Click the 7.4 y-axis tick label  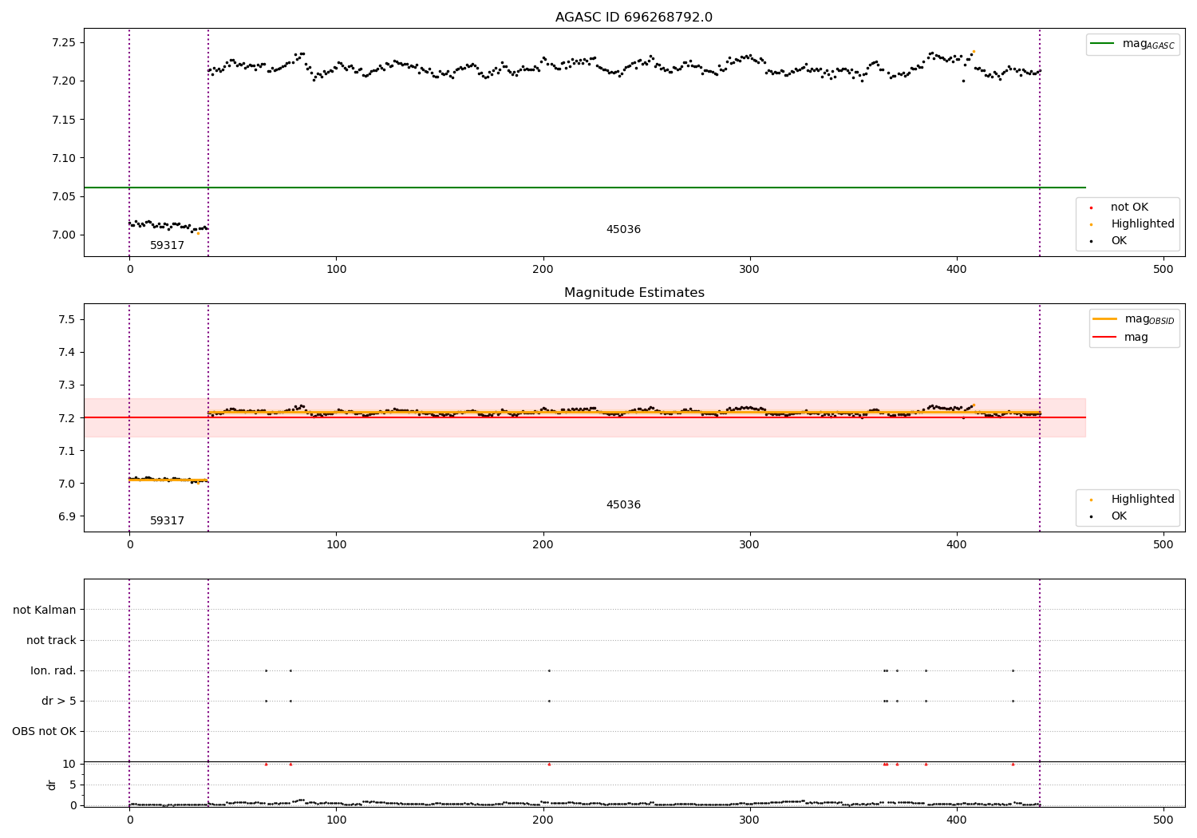click(x=67, y=352)
